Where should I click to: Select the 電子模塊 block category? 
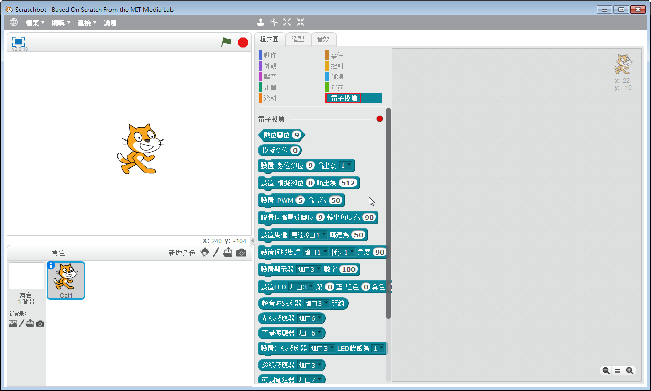[353, 98]
